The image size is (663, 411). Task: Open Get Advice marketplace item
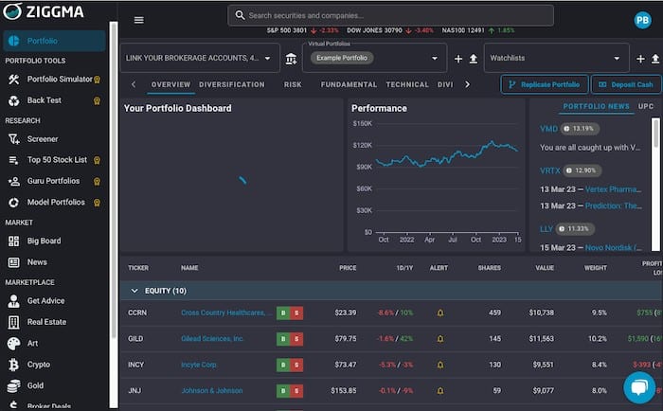tap(54, 300)
